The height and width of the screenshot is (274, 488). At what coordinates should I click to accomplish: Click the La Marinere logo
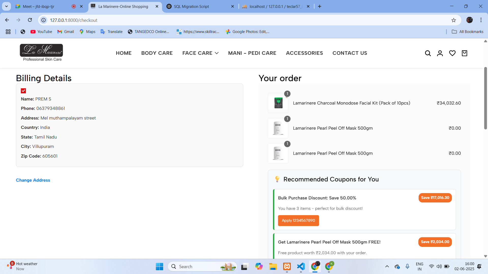[41, 53]
